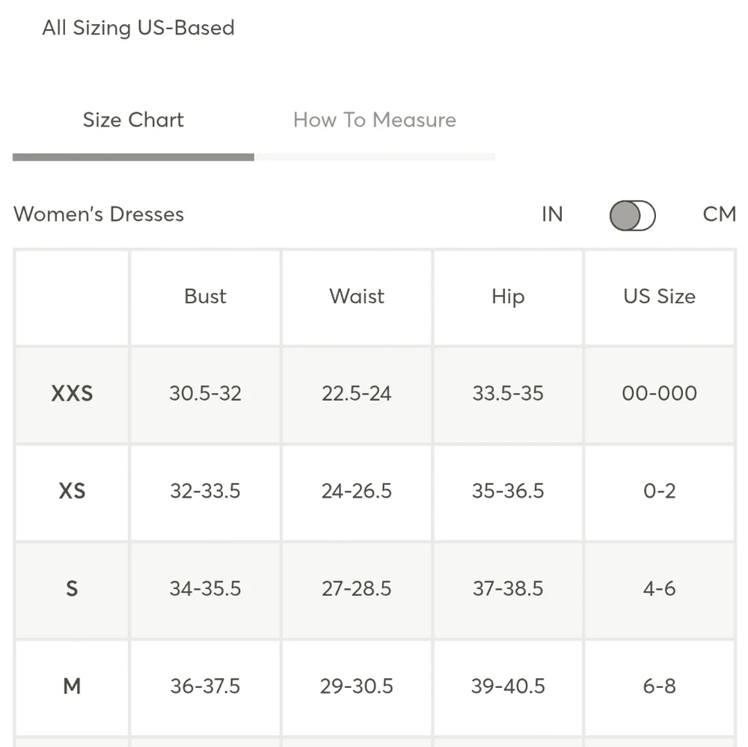Toggle the IN/CM unit switch

coord(633,216)
